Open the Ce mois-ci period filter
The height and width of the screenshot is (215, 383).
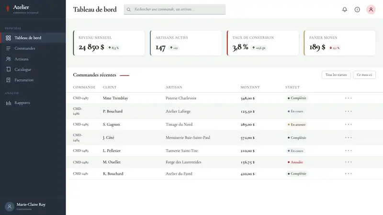point(364,75)
